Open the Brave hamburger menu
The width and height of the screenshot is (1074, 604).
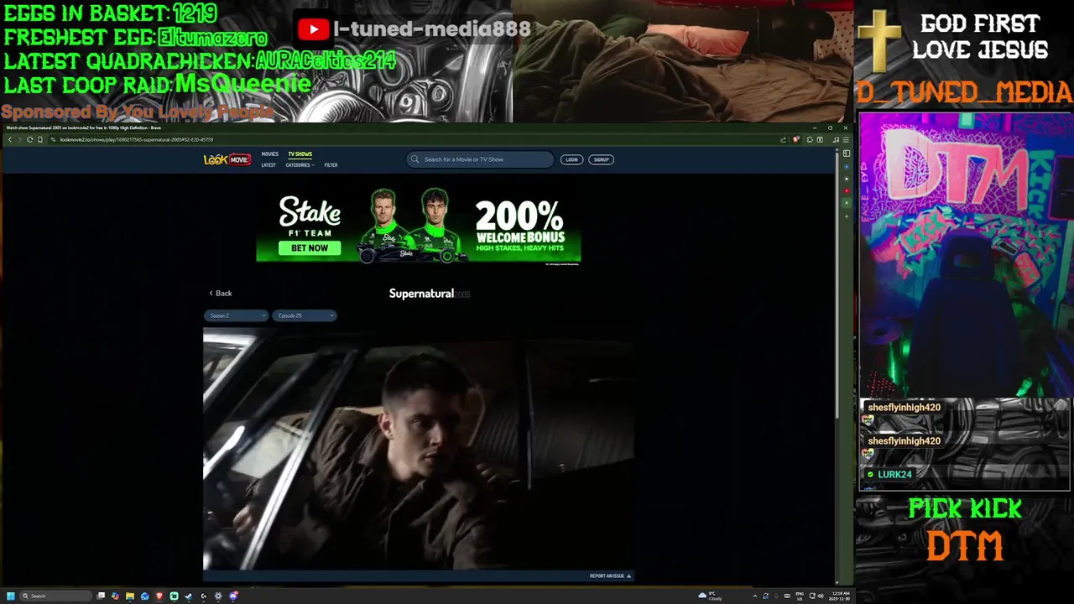tap(846, 139)
